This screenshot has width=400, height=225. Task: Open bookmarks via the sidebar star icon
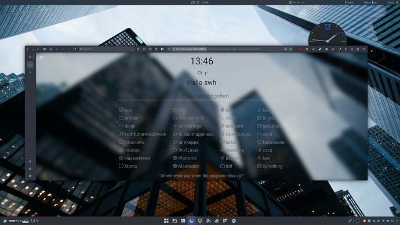30,169
